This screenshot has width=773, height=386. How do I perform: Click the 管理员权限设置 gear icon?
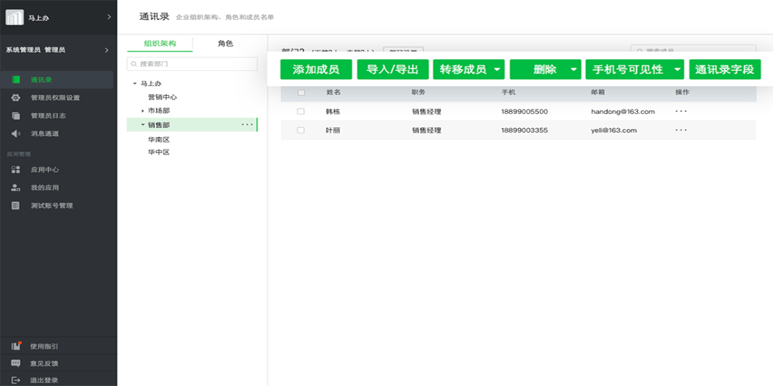point(16,98)
